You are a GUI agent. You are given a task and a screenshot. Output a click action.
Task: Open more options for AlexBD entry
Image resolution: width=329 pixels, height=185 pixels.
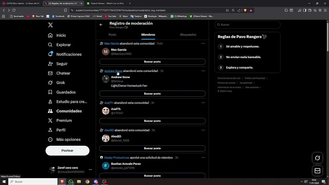click(x=203, y=130)
